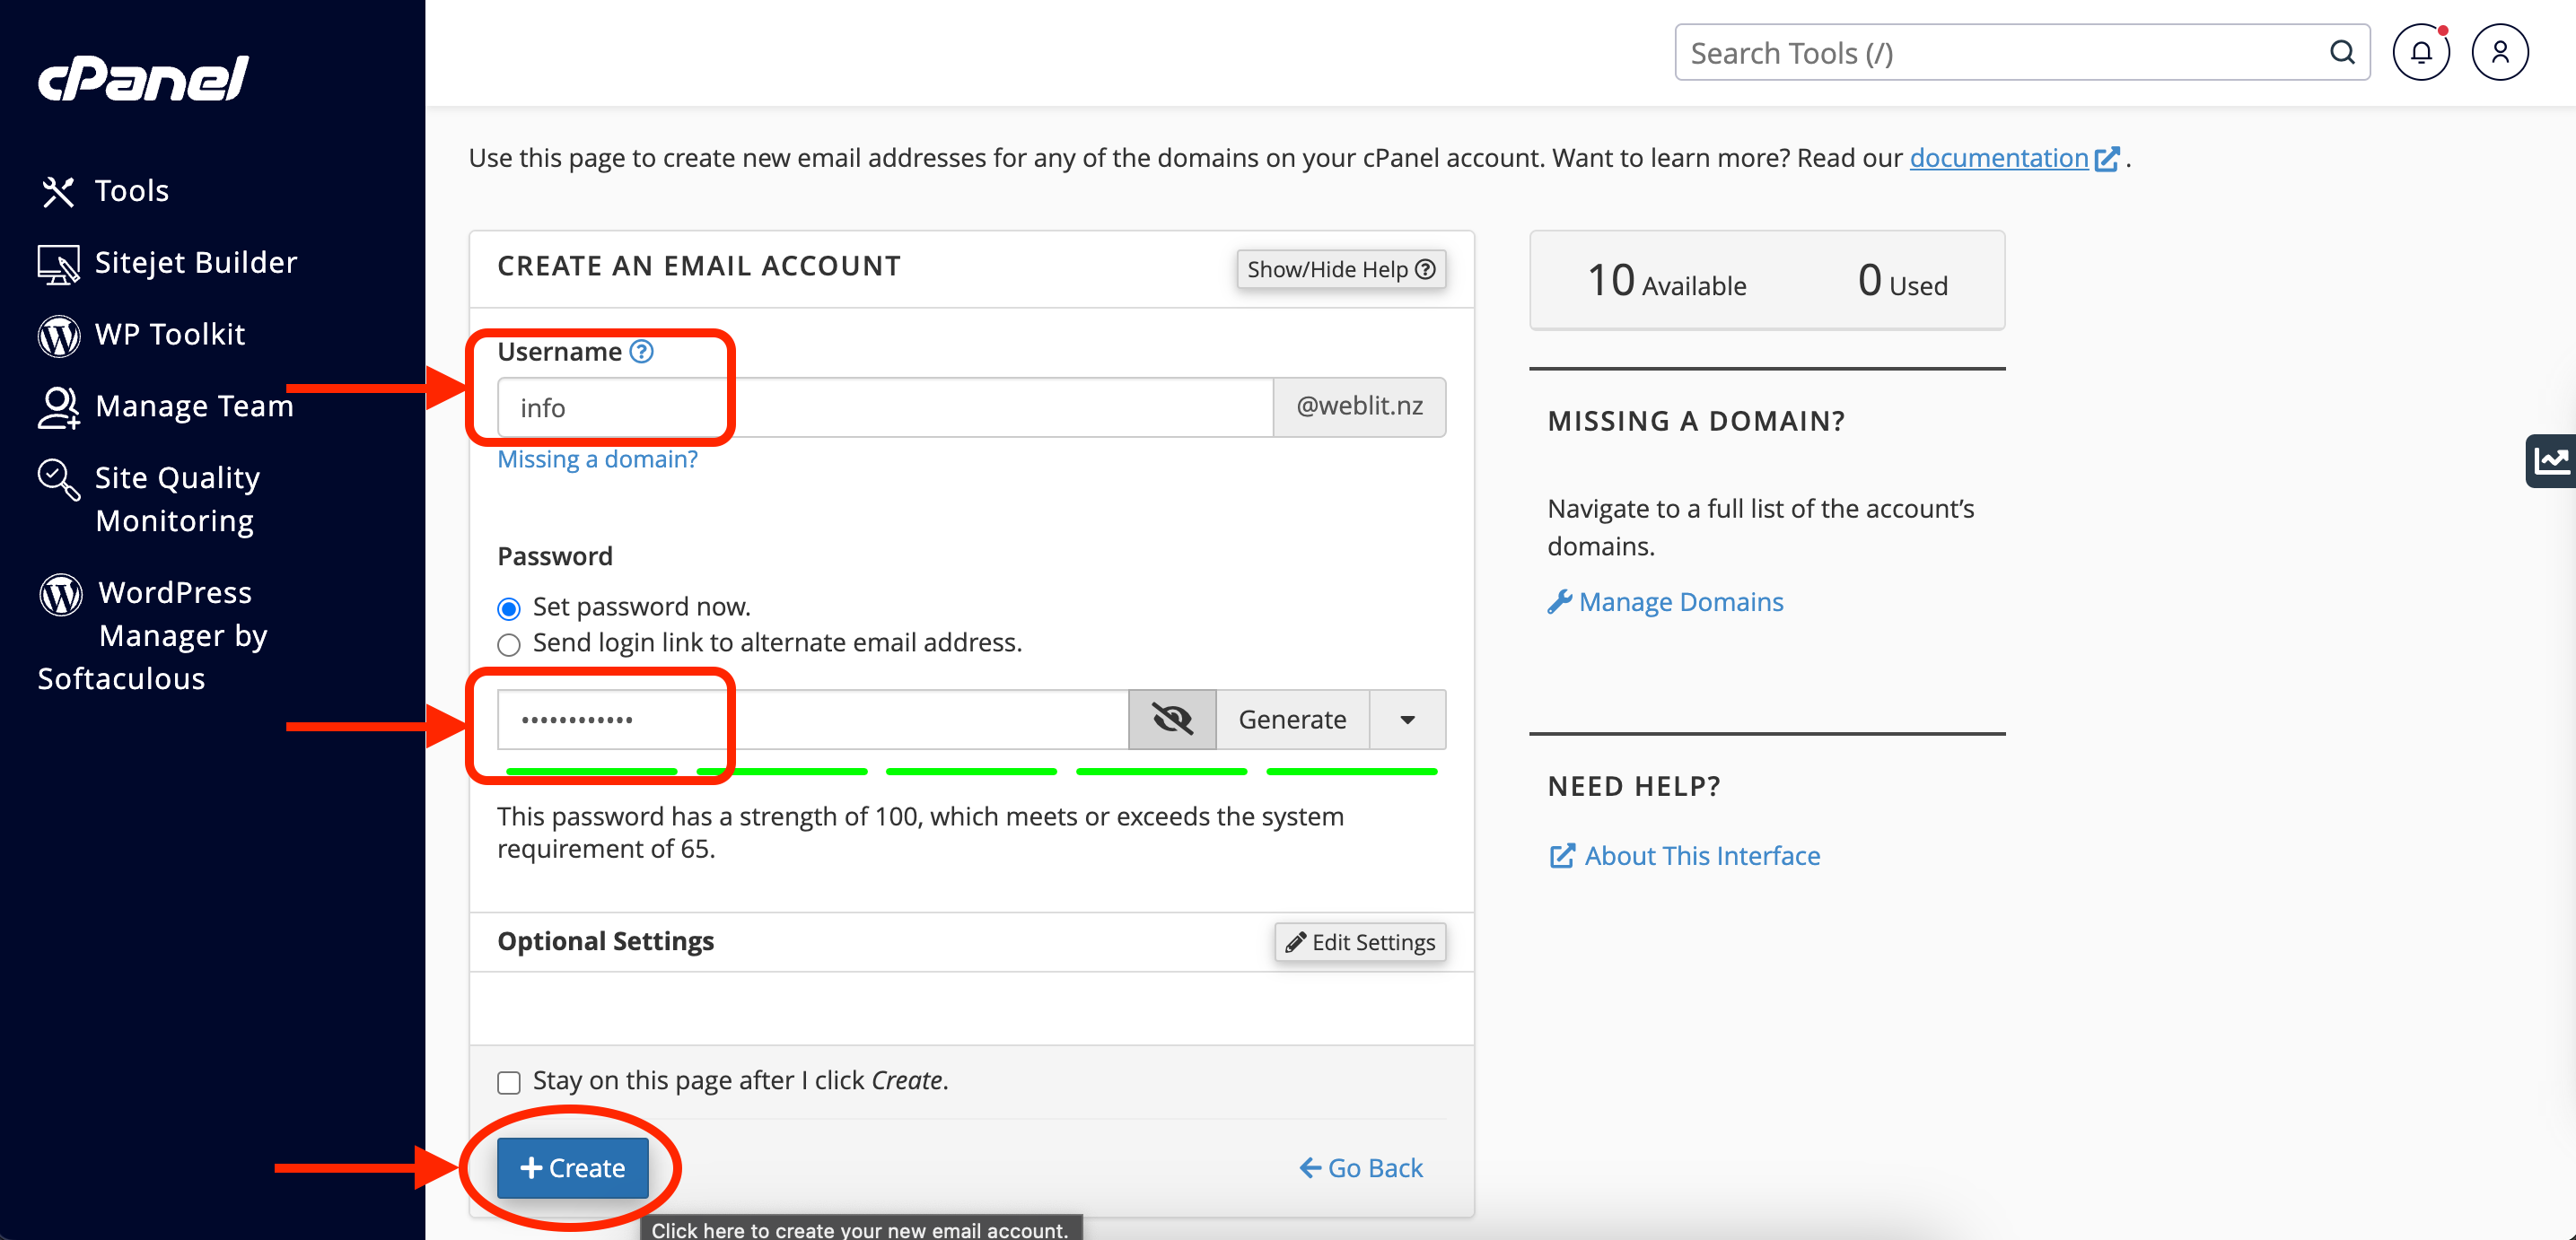Expand the Generate password options dropdown arrow
Viewport: 2576px width, 1240px height.
(x=1407, y=719)
